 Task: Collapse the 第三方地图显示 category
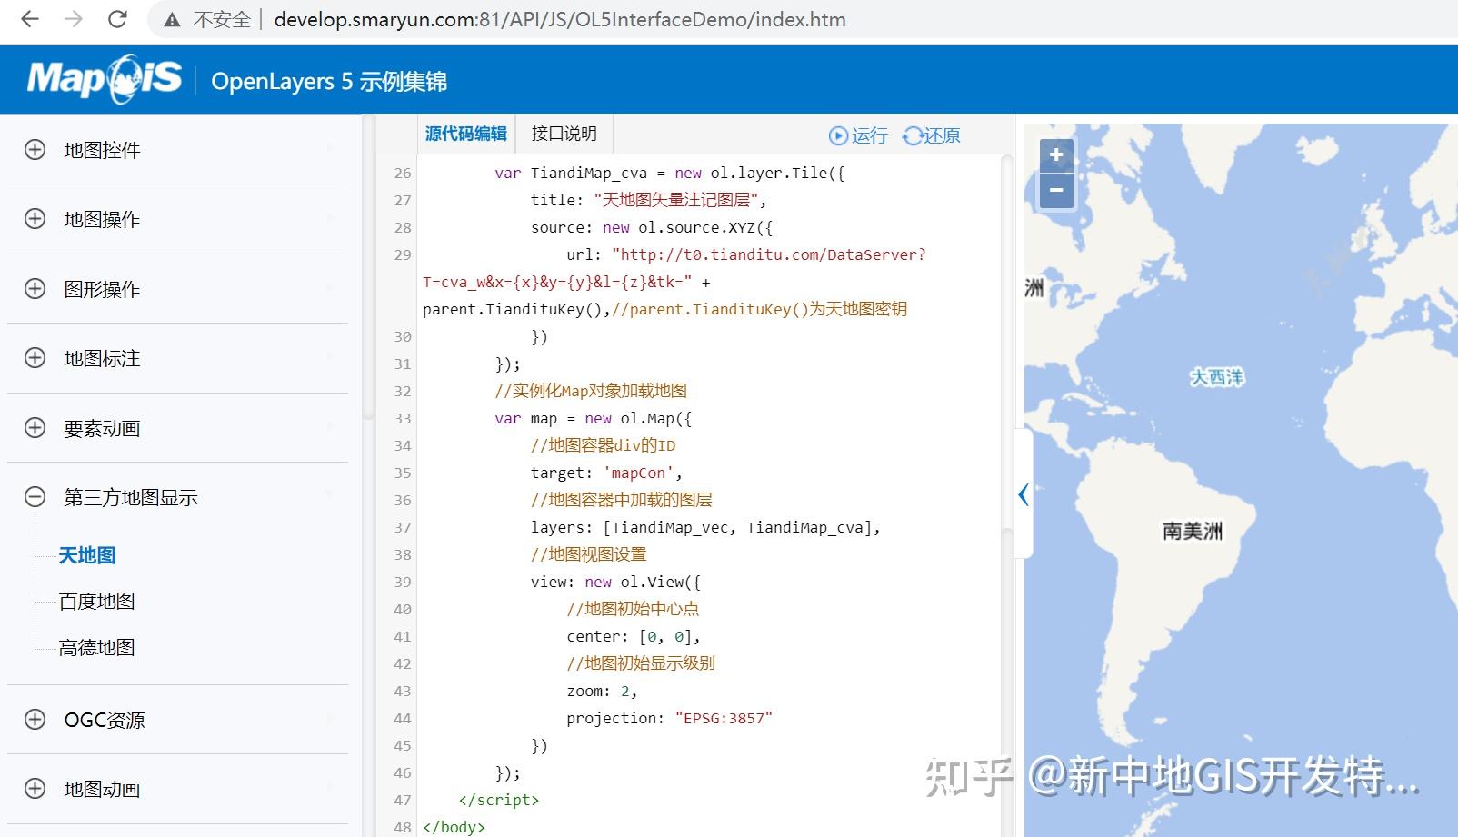pos(35,497)
